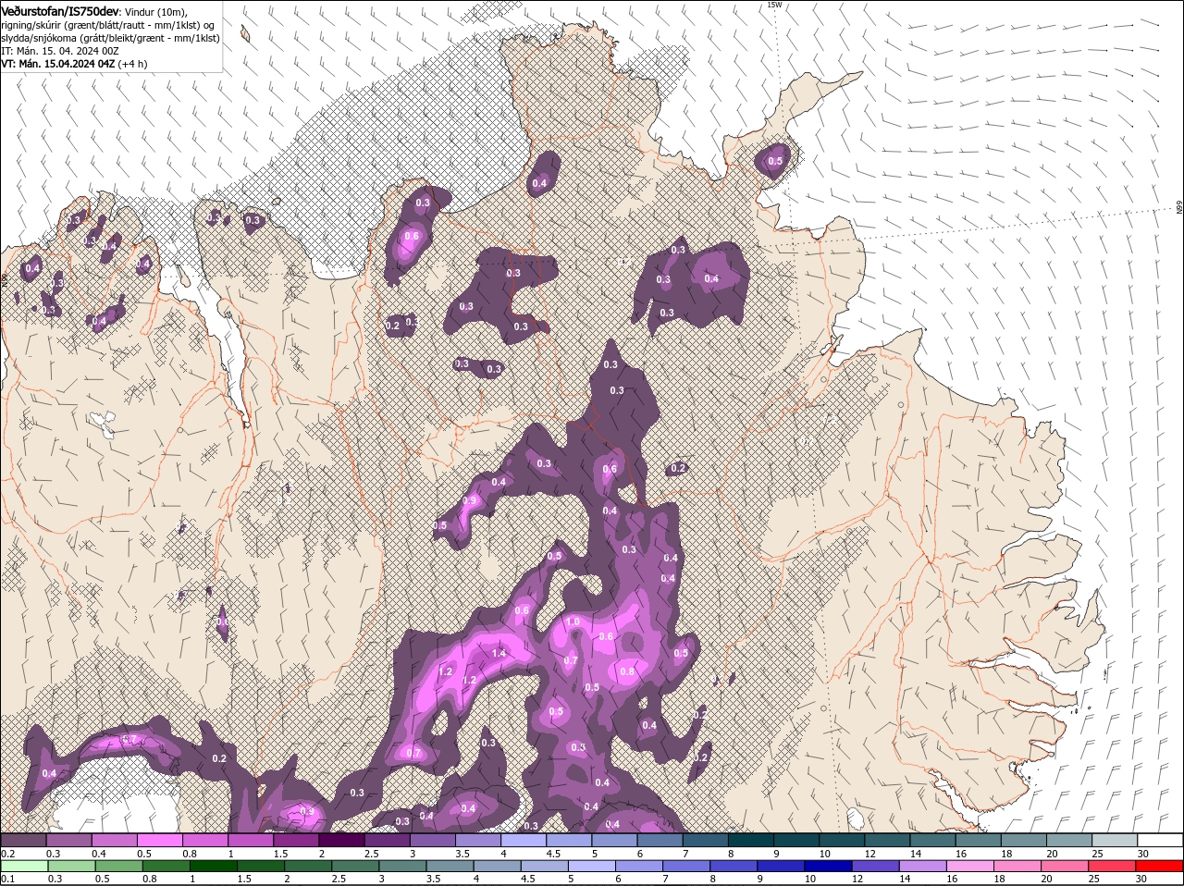Select the lightest green swatch starting at 0.1
The height and width of the screenshot is (886, 1184).
tap(23, 867)
